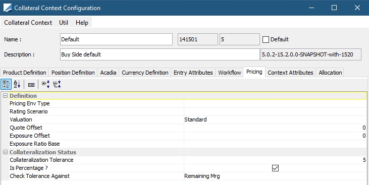Click the Quote Offset value cell
This screenshot has height=185, width=369.
[x=275, y=128]
